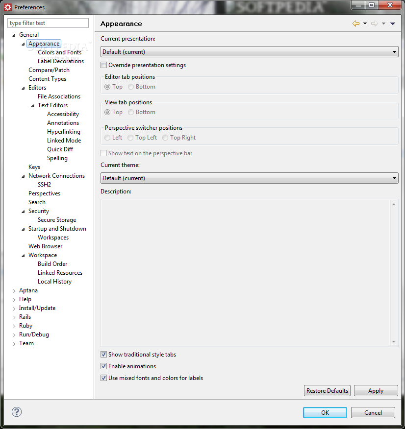Confirm with the OK button
This screenshot has width=405, height=429.
pos(325,412)
